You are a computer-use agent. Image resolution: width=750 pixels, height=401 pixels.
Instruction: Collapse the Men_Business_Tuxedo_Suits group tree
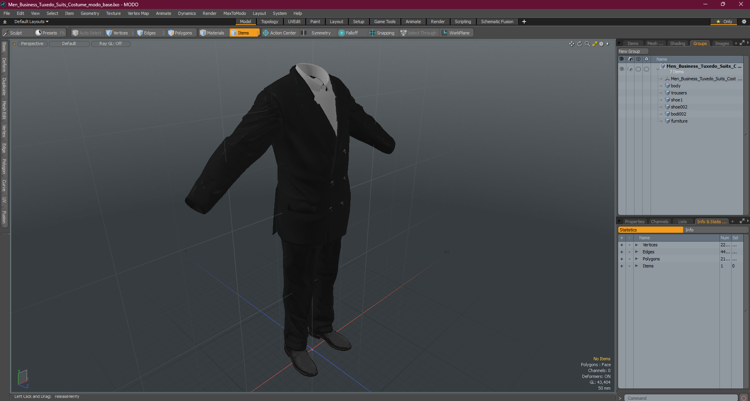click(658, 69)
